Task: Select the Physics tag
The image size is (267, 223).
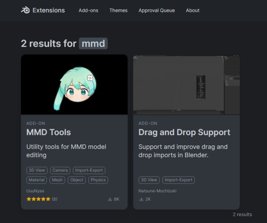Action: point(98,180)
